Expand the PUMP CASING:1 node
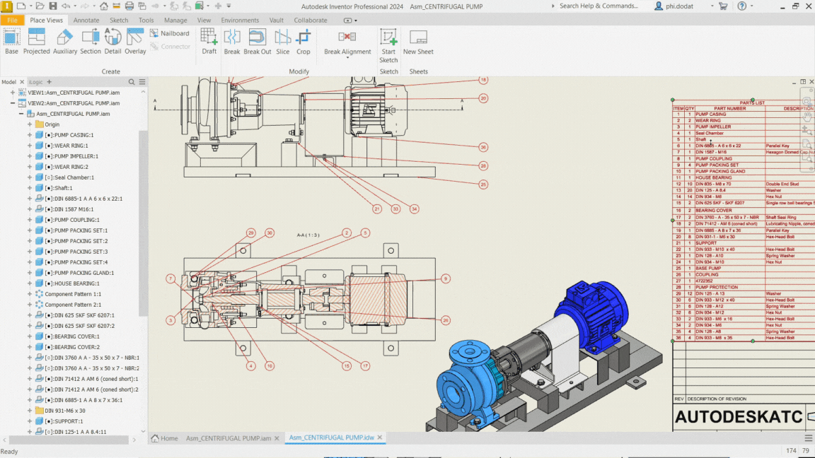Image resolution: width=815 pixels, height=458 pixels. [x=30, y=135]
